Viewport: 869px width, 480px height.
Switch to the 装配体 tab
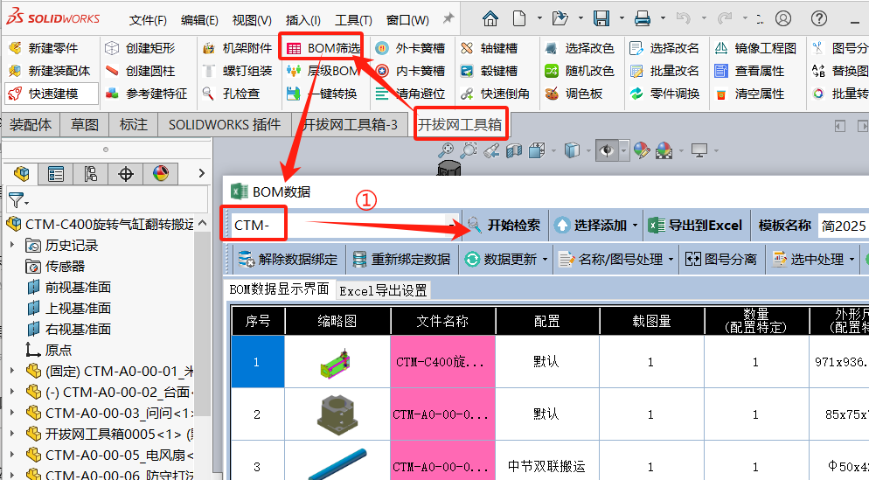(x=31, y=125)
